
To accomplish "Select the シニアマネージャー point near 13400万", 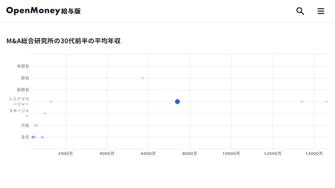I will click(x=302, y=102).
